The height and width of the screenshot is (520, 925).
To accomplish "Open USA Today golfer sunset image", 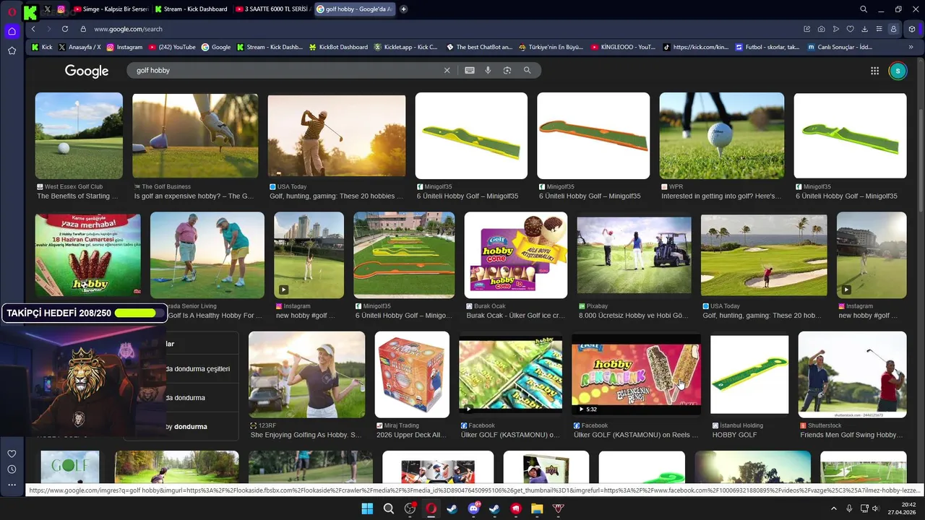I will (x=337, y=136).
